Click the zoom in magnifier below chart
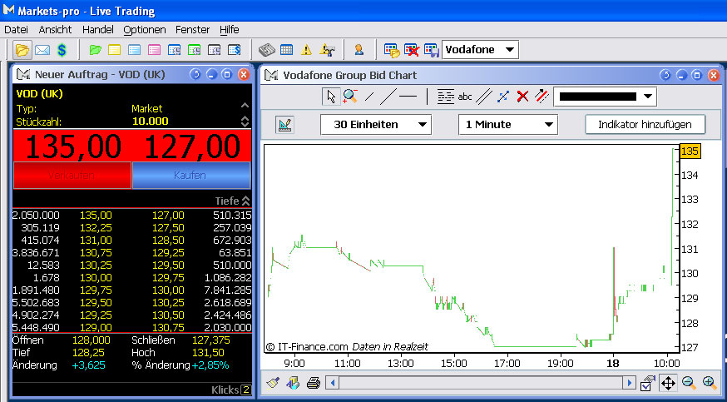 710,383
